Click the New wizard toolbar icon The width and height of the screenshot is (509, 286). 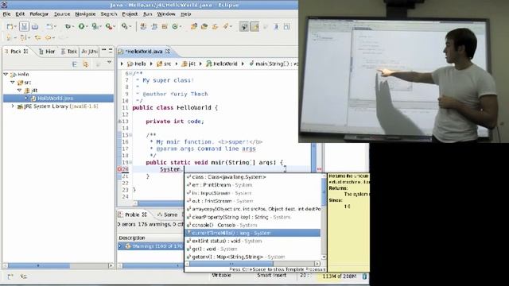(10, 26)
